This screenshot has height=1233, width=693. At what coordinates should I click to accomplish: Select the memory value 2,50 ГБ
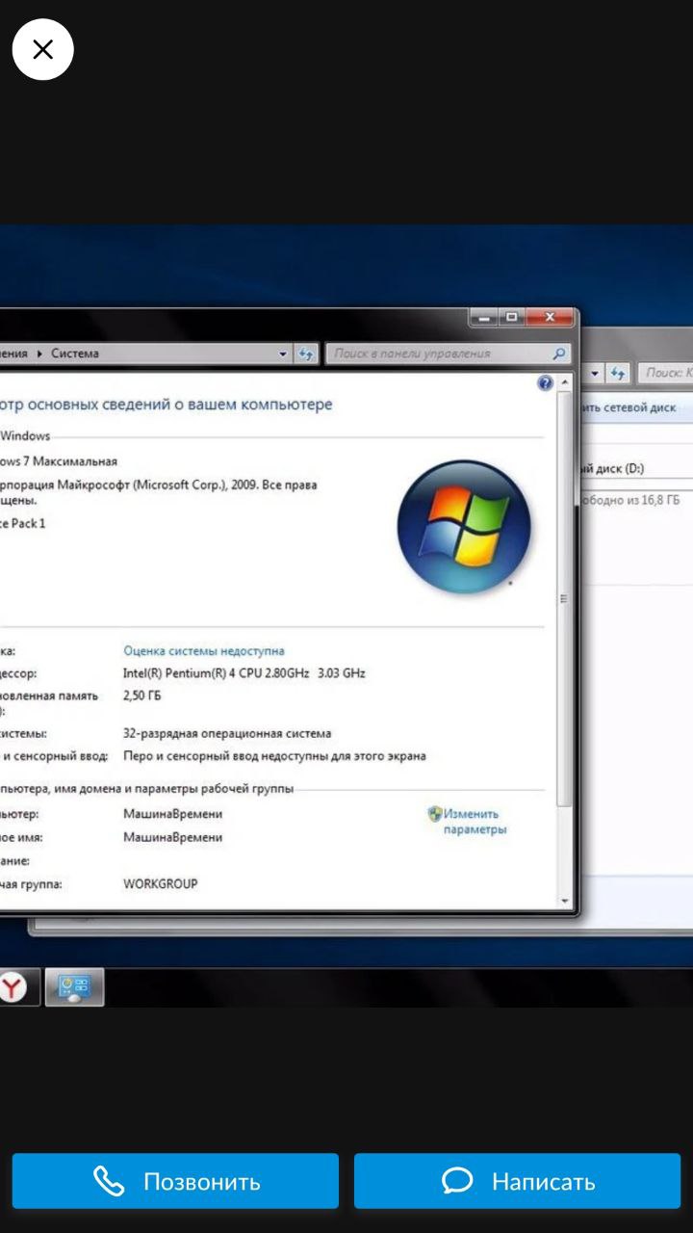(x=142, y=695)
